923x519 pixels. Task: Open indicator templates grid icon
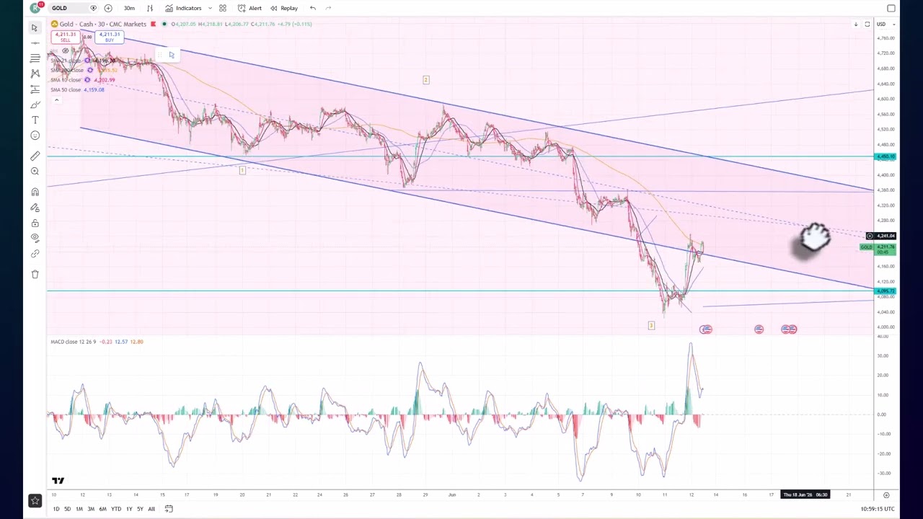click(223, 8)
